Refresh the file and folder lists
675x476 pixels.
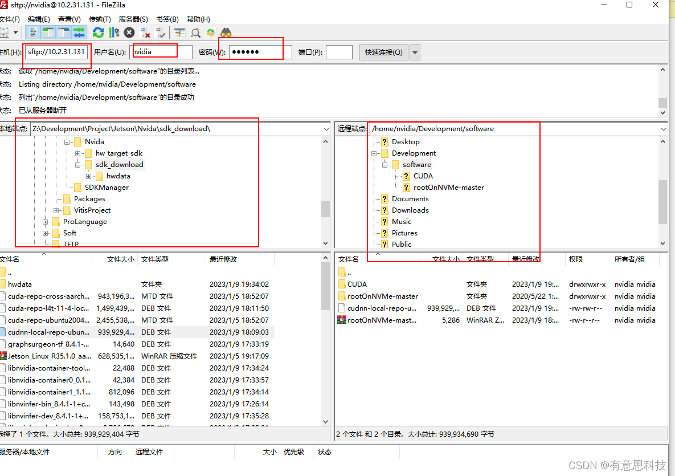coord(98,32)
